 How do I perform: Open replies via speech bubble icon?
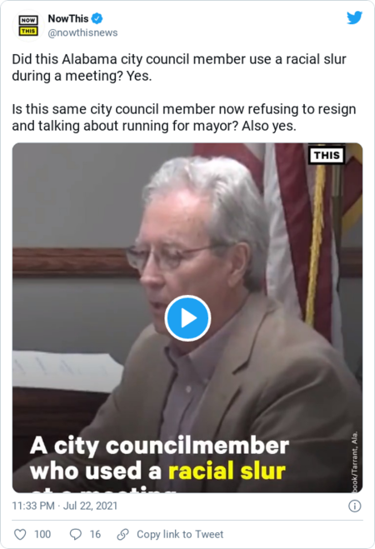(x=76, y=534)
